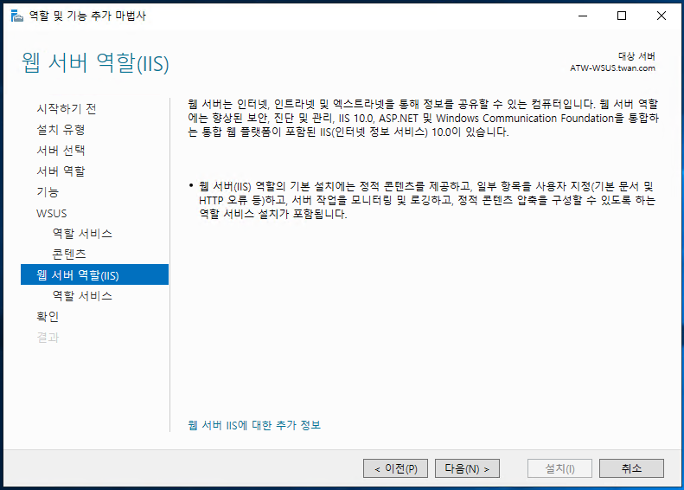Click the 대상 서버 label
This screenshot has height=490, width=684.
tap(636, 56)
